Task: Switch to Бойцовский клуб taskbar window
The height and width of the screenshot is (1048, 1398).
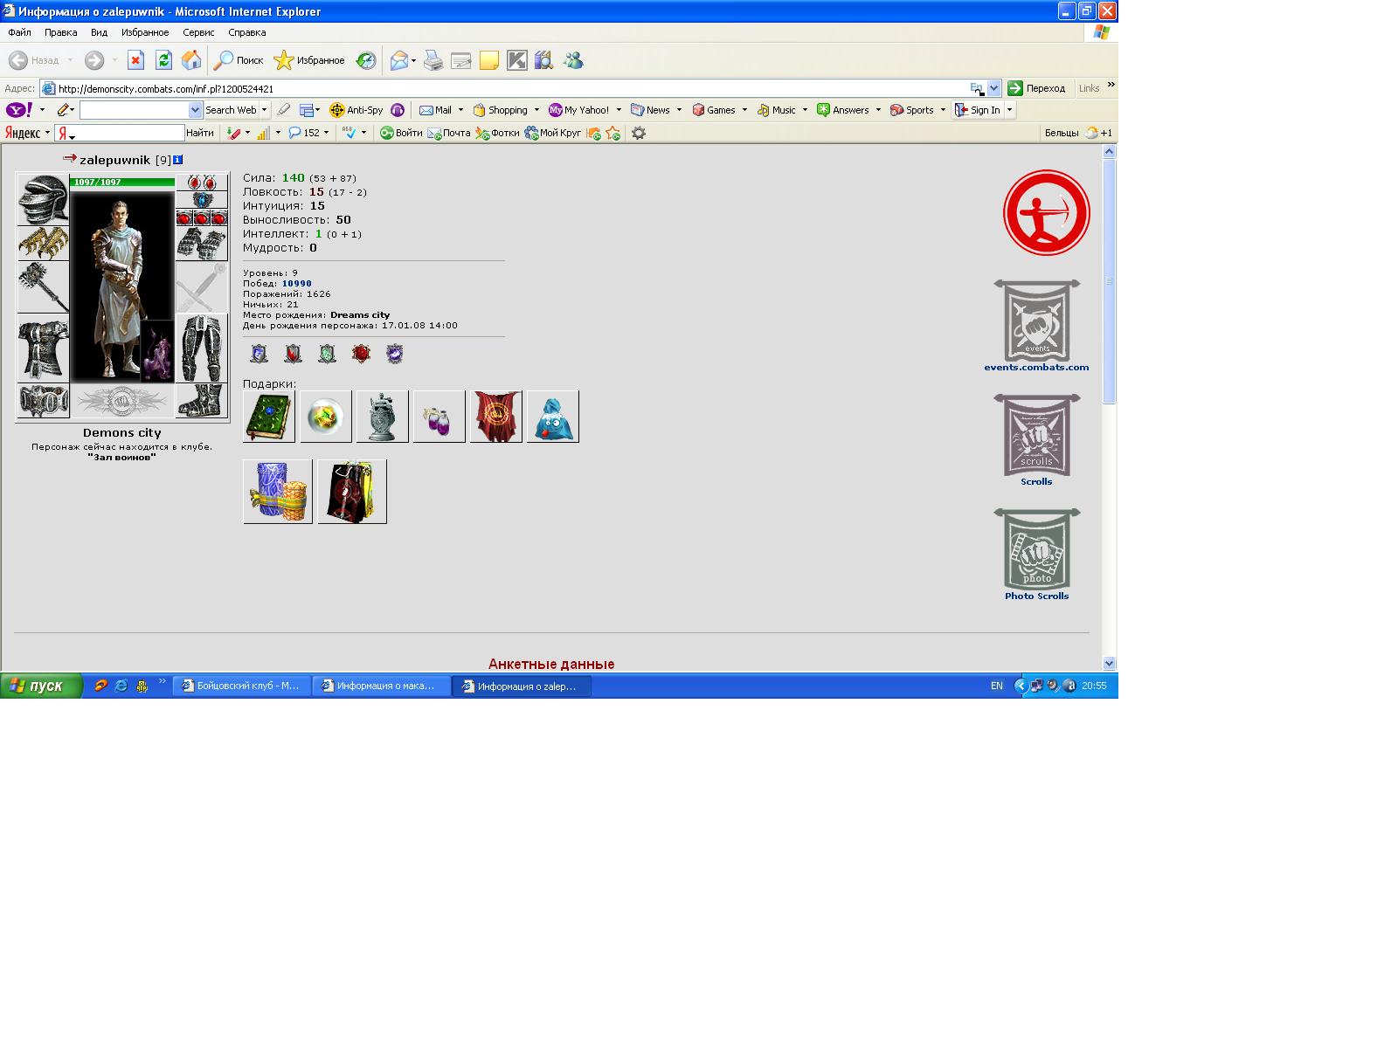Action: (242, 686)
